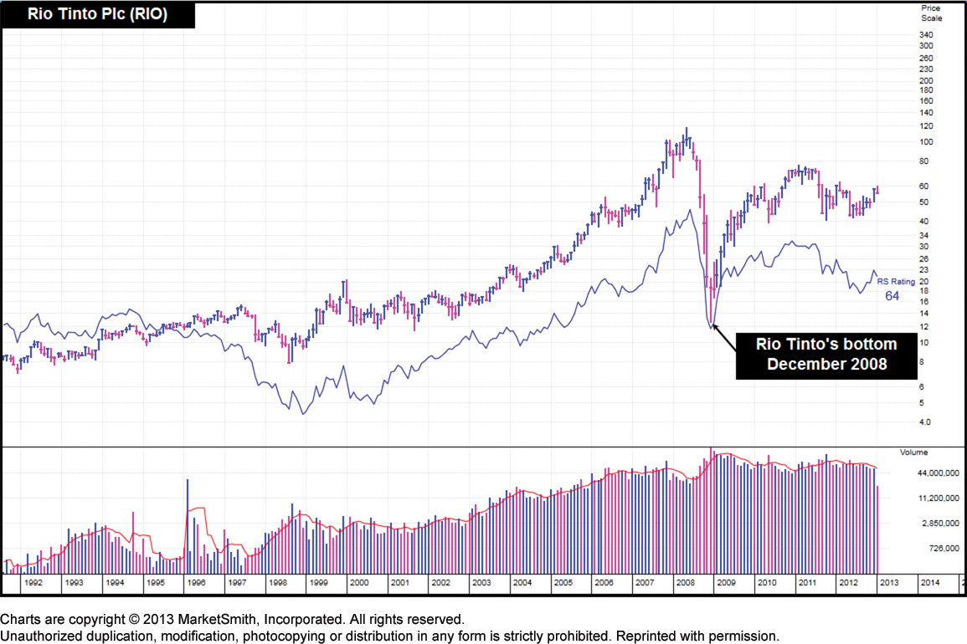967x644 pixels.
Task: Select the 2,850,000 volume scale label
Action: tap(940, 524)
